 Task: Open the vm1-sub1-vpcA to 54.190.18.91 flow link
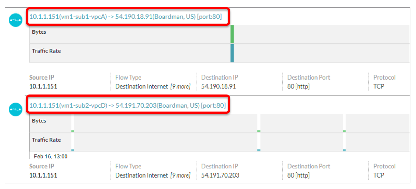coord(126,17)
